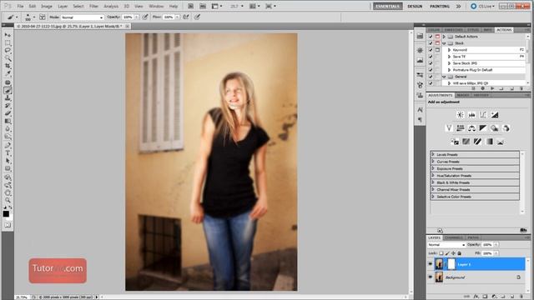The width and height of the screenshot is (534, 300).
Task: Select the Zoom tool in toolbox
Action: tap(8, 200)
